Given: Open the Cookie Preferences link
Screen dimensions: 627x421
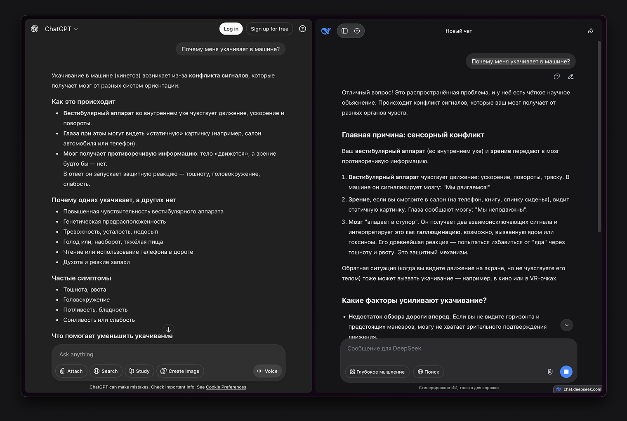Looking at the screenshot, I should click(226, 387).
